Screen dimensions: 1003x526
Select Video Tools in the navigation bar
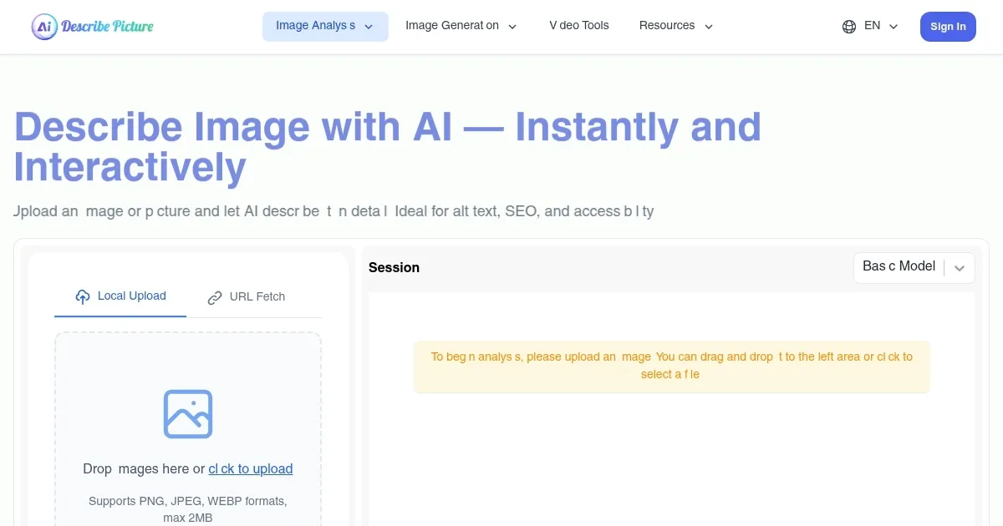(x=578, y=26)
